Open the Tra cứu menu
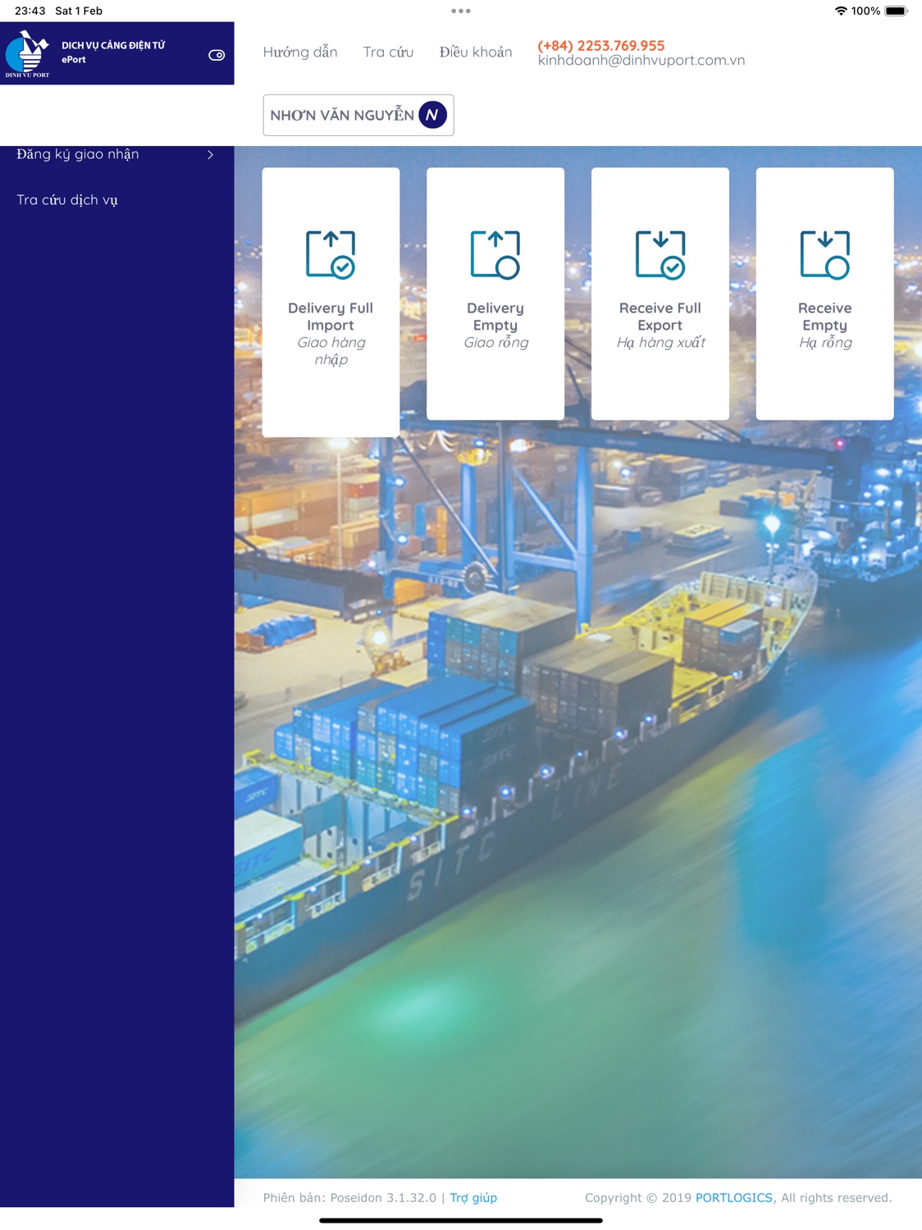 388,52
